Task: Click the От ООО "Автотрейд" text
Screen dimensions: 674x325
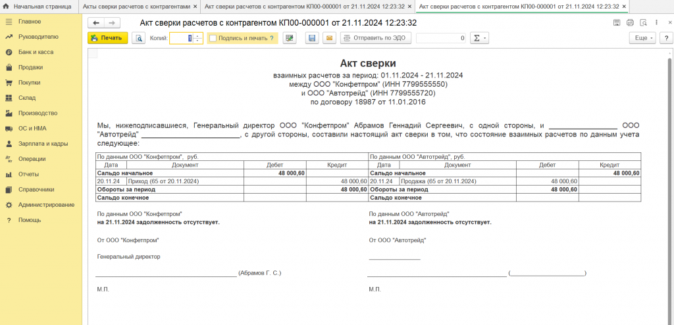Action: [397, 240]
